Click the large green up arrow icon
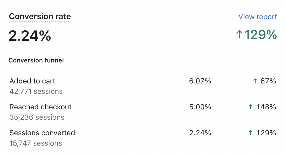The width and height of the screenshot is (285, 156). coord(239,35)
